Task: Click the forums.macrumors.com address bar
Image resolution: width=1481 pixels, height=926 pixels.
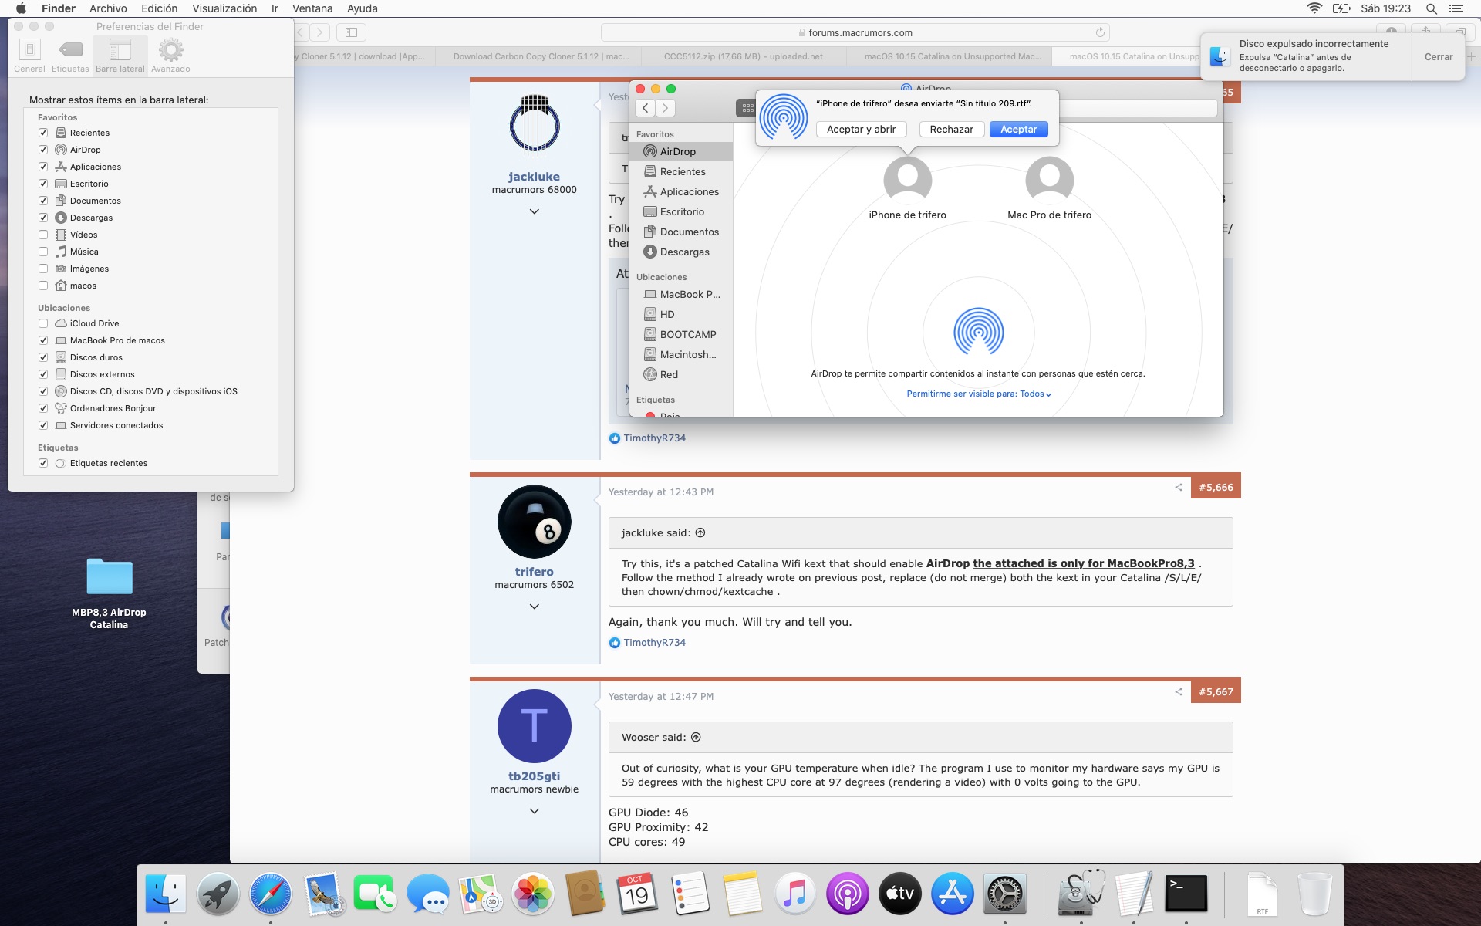Action: pos(855,32)
